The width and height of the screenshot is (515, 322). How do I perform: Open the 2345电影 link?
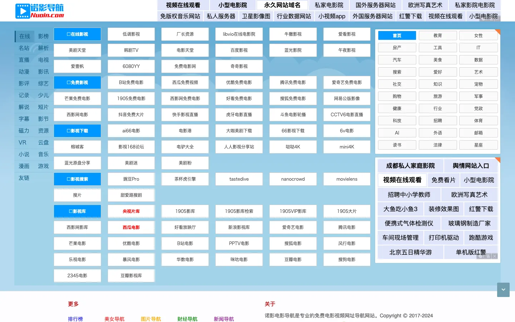click(x=77, y=276)
